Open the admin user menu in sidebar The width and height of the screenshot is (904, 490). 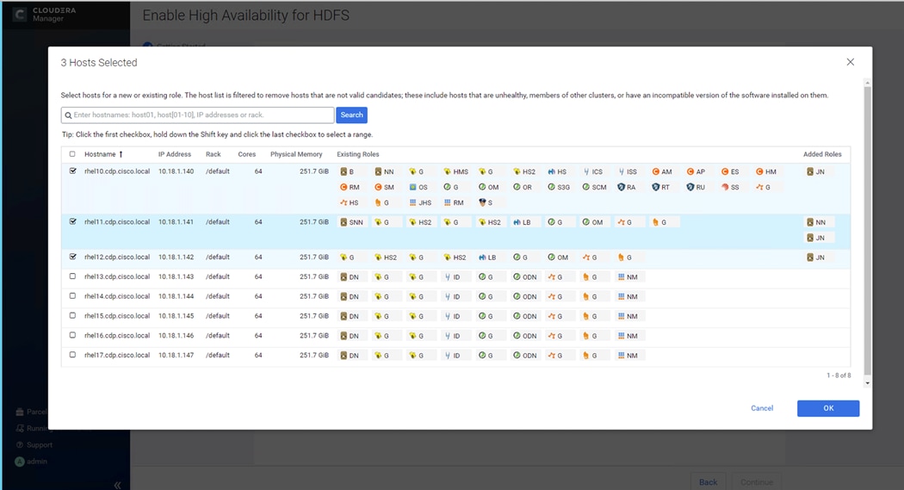click(x=31, y=462)
